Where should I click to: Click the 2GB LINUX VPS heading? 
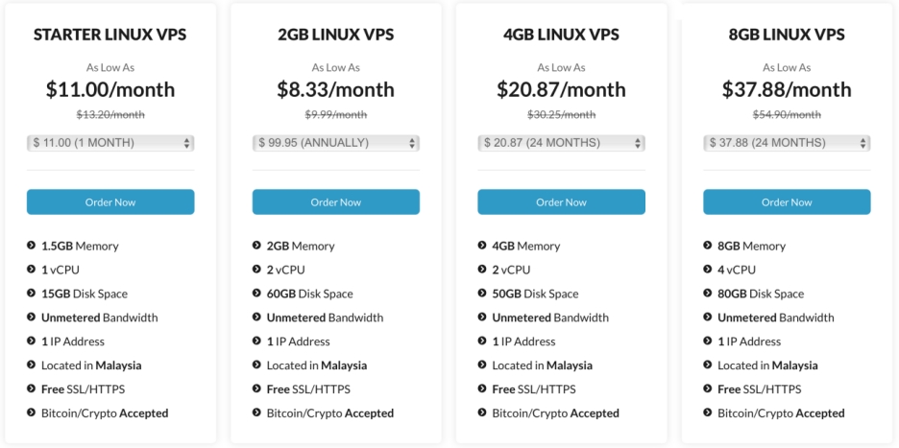336,35
